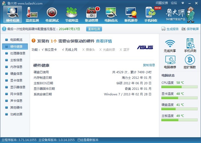
Task: Click the 硬盘已使用 row label
Action: click(x=41, y=72)
